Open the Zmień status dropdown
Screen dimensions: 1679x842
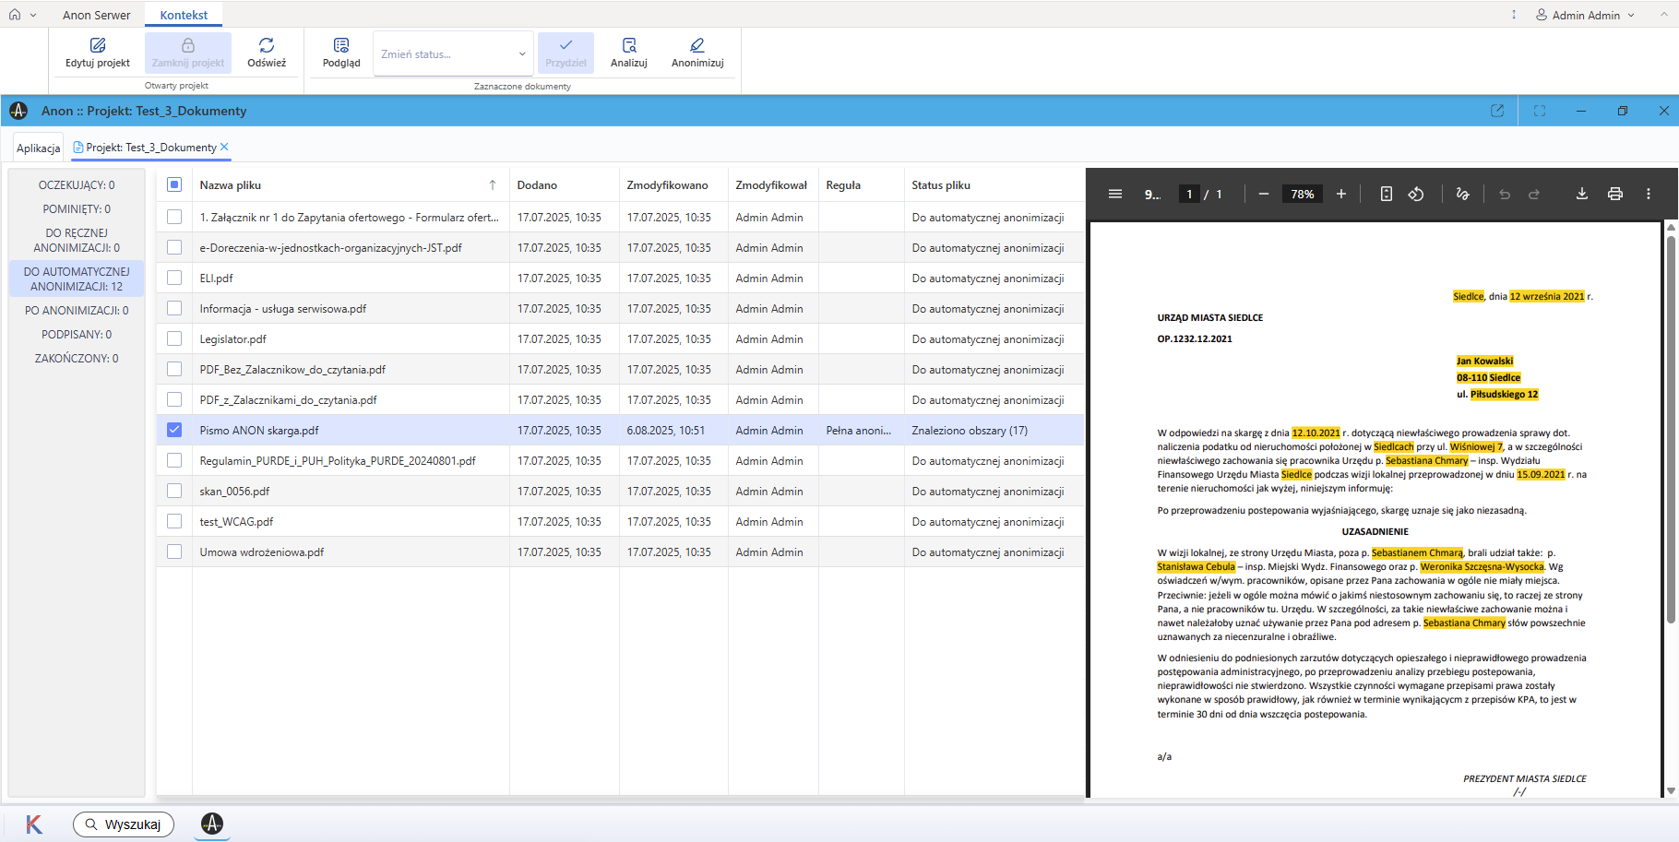pos(453,54)
